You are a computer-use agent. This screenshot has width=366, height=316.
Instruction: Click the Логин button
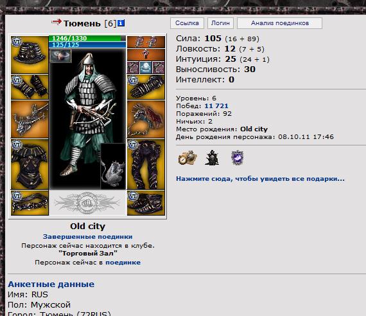[220, 23]
